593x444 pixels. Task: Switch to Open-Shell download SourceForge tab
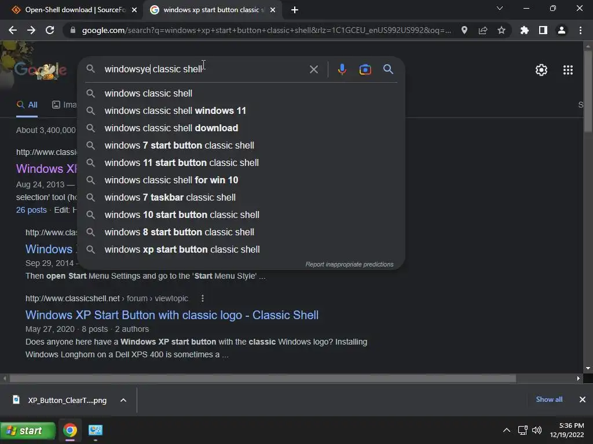pos(72,10)
